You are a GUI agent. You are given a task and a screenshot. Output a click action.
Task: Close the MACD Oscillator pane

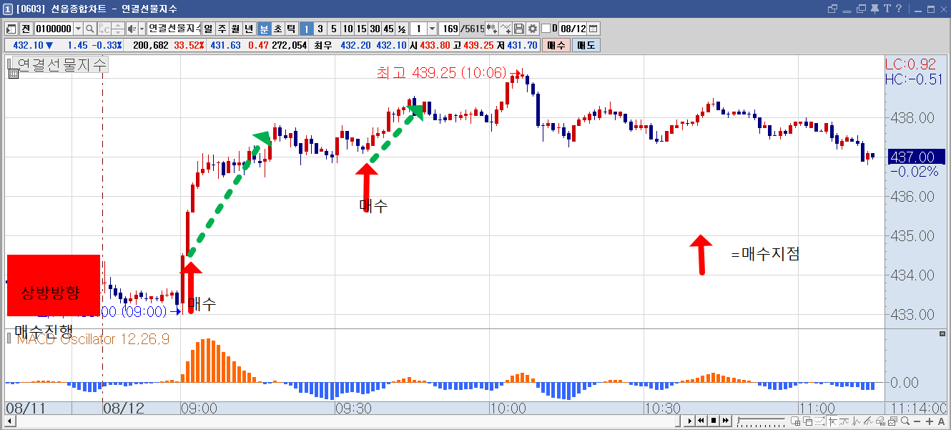(x=942, y=333)
